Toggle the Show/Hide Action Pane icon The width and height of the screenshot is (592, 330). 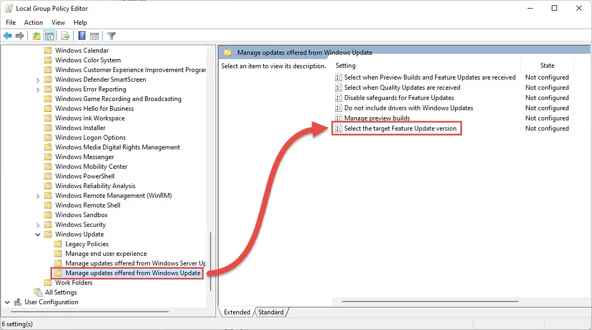tap(95, 36)
